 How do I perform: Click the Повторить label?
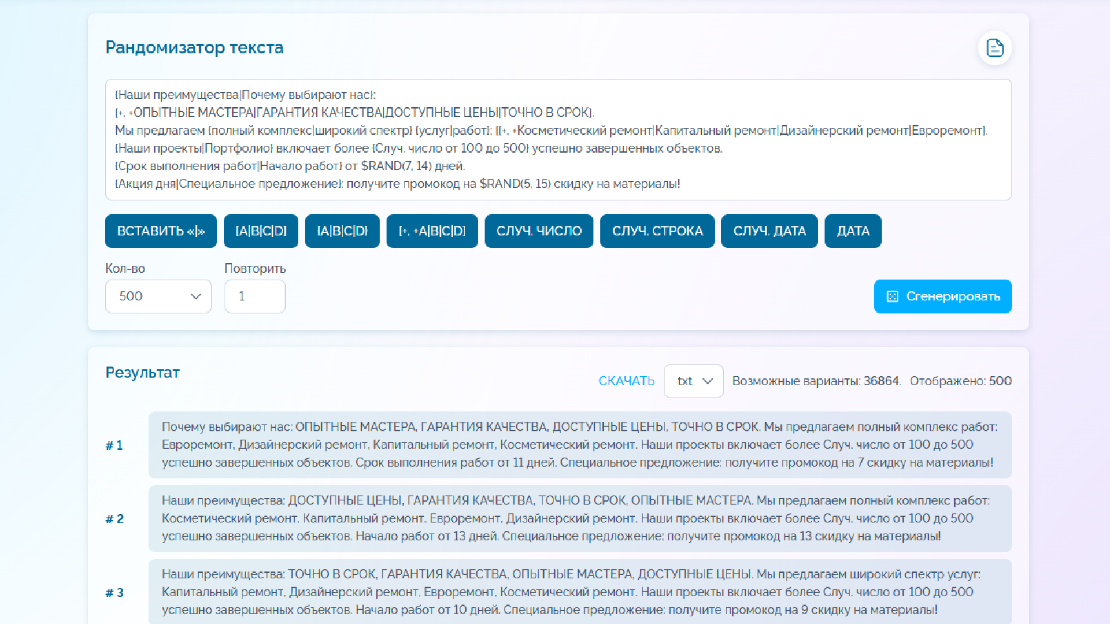pos(255,269)
